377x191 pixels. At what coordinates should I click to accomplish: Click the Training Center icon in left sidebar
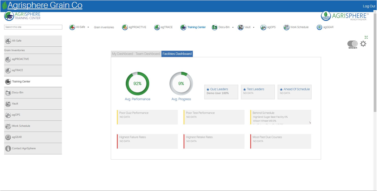click(8, 82)
